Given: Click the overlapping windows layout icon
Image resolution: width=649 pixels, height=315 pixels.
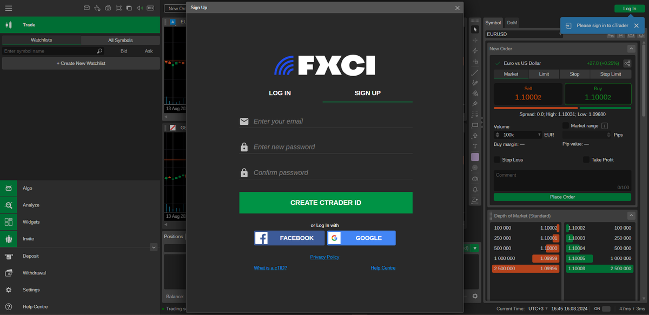Looking at the screenshot, I should pyautogui.click(x=129, y=8).
